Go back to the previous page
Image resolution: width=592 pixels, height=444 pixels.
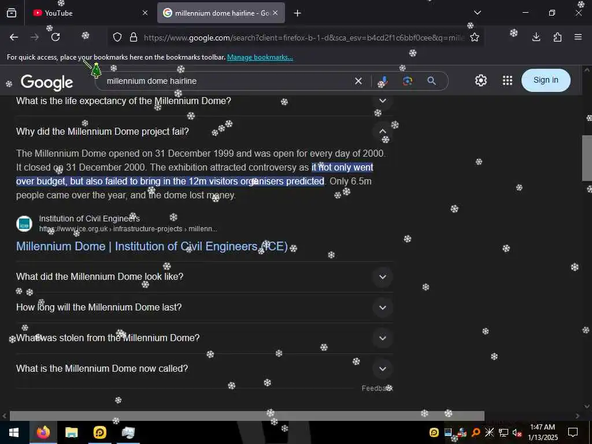pos(14,37)
